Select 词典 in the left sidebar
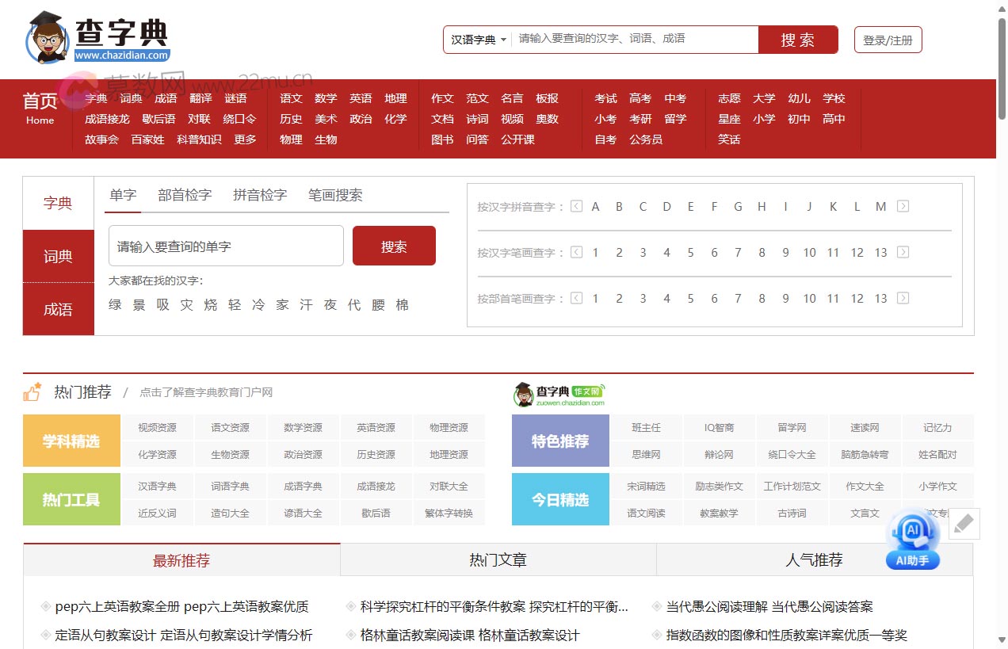Screen dimensions: 1008x649 click(x=57, y=255)
